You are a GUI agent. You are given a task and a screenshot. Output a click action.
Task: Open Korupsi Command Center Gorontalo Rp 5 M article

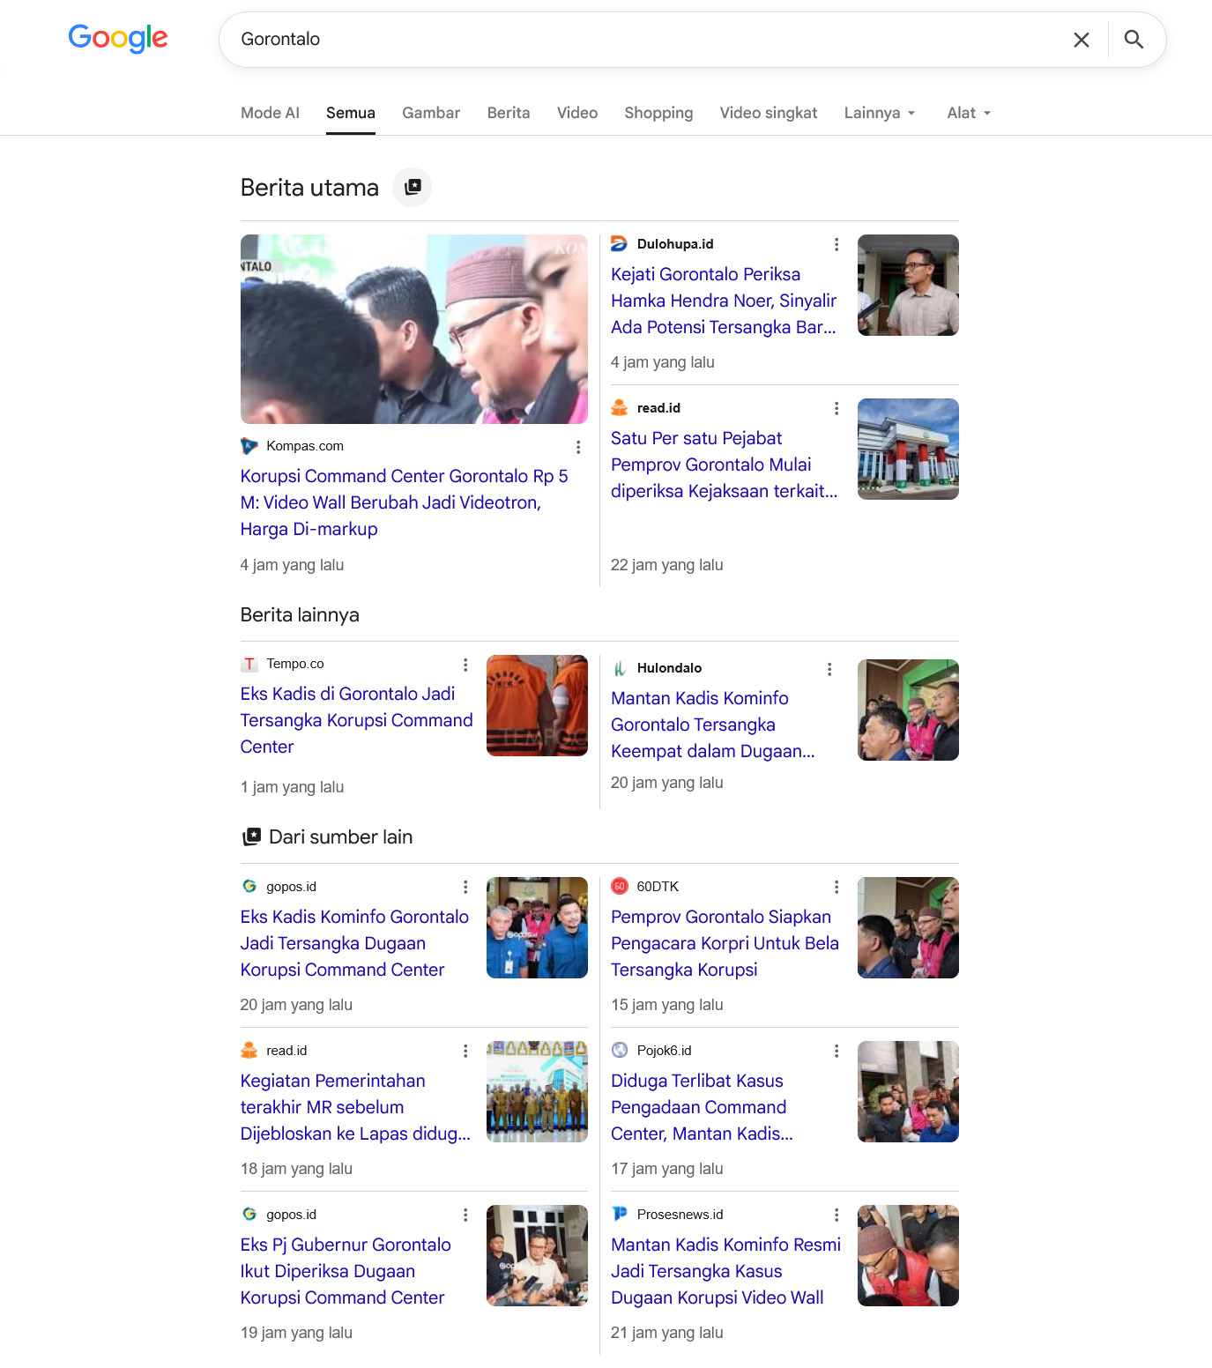pos(405,502)
